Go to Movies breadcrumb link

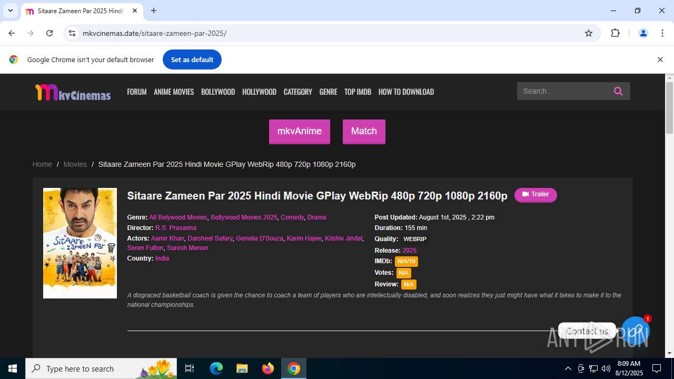[75, 164]
